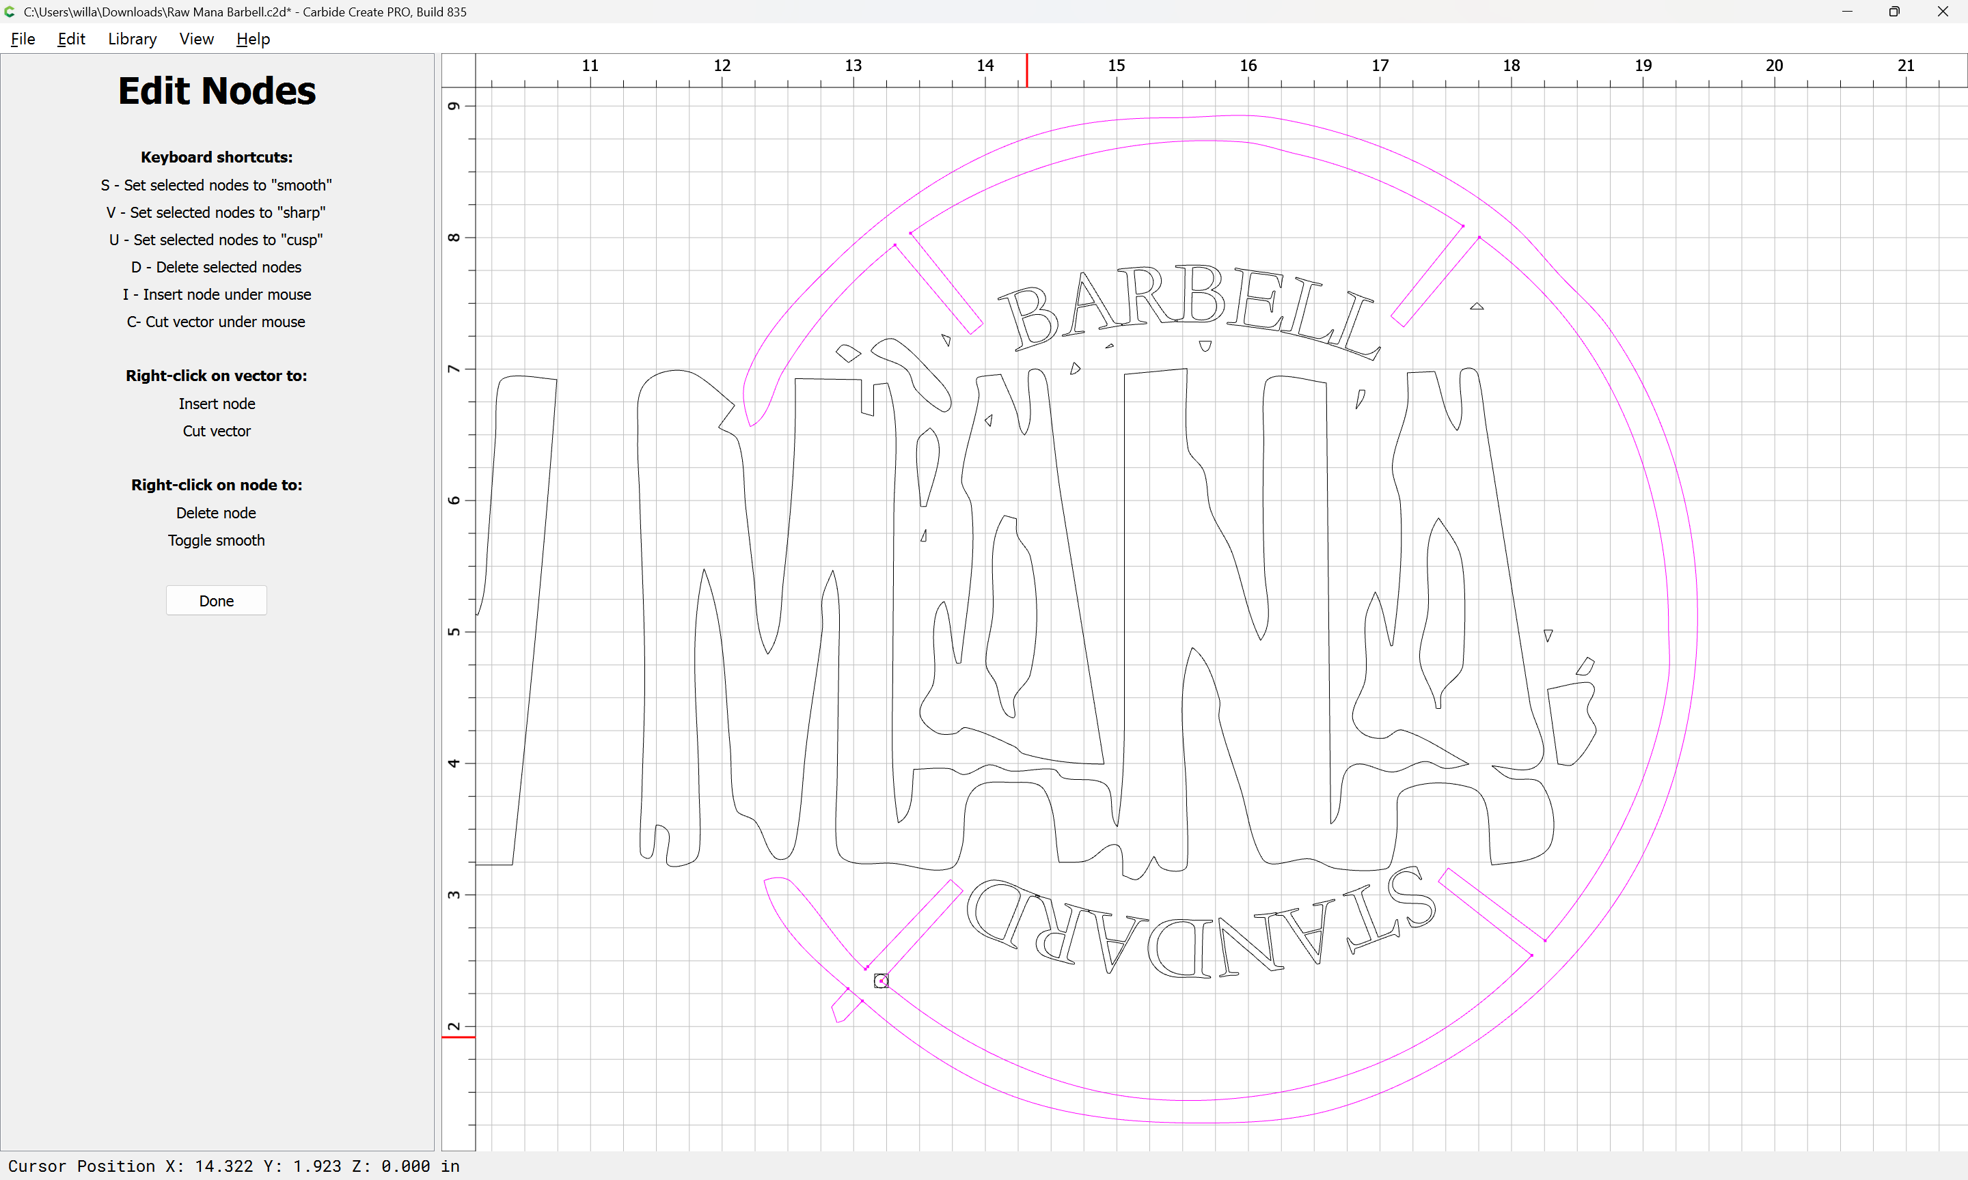This screenshot has width=1968, height=1180.
Task: Open the File menu
Action: pyautogui.click(x=23, y=39)
